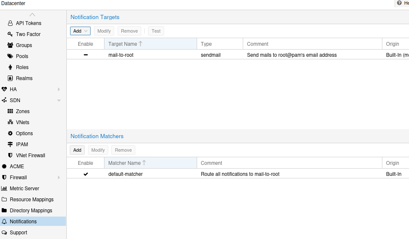The image size is (409, 239).
Task: Click the Firewall shield icon
Action: (4, 178)
